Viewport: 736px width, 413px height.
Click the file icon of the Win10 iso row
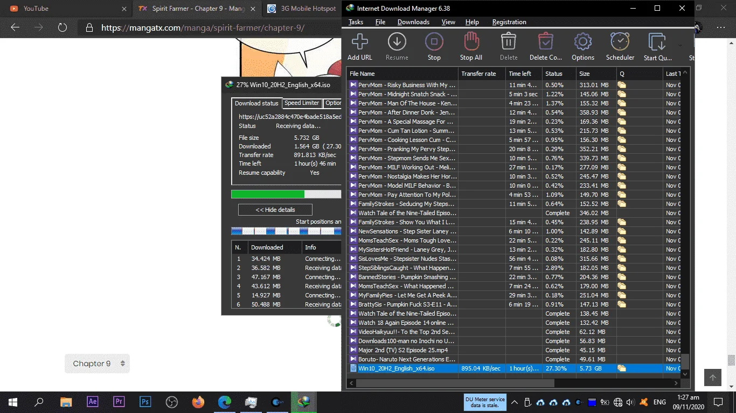click(x=353, y=368)
